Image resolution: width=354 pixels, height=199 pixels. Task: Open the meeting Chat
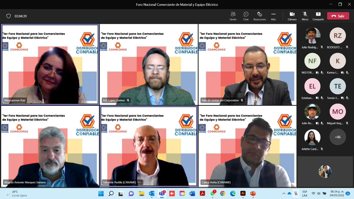pos(246,16)
